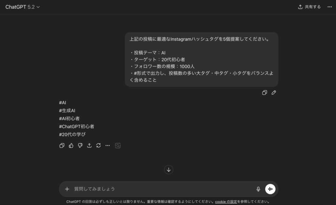This screenshot has height=205, width=336.
Task: Open the ChatGPT 5.2 model selector
Action: pyautogui.click(x=22, y=7)
